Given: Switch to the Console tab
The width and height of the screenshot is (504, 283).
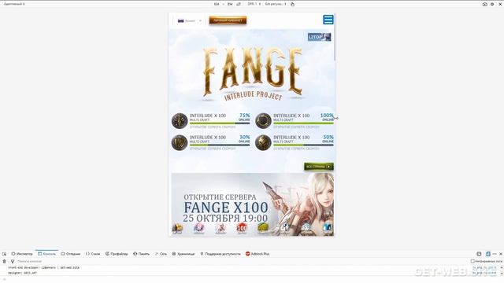Looking at the screenshot, I should (46, 254).
